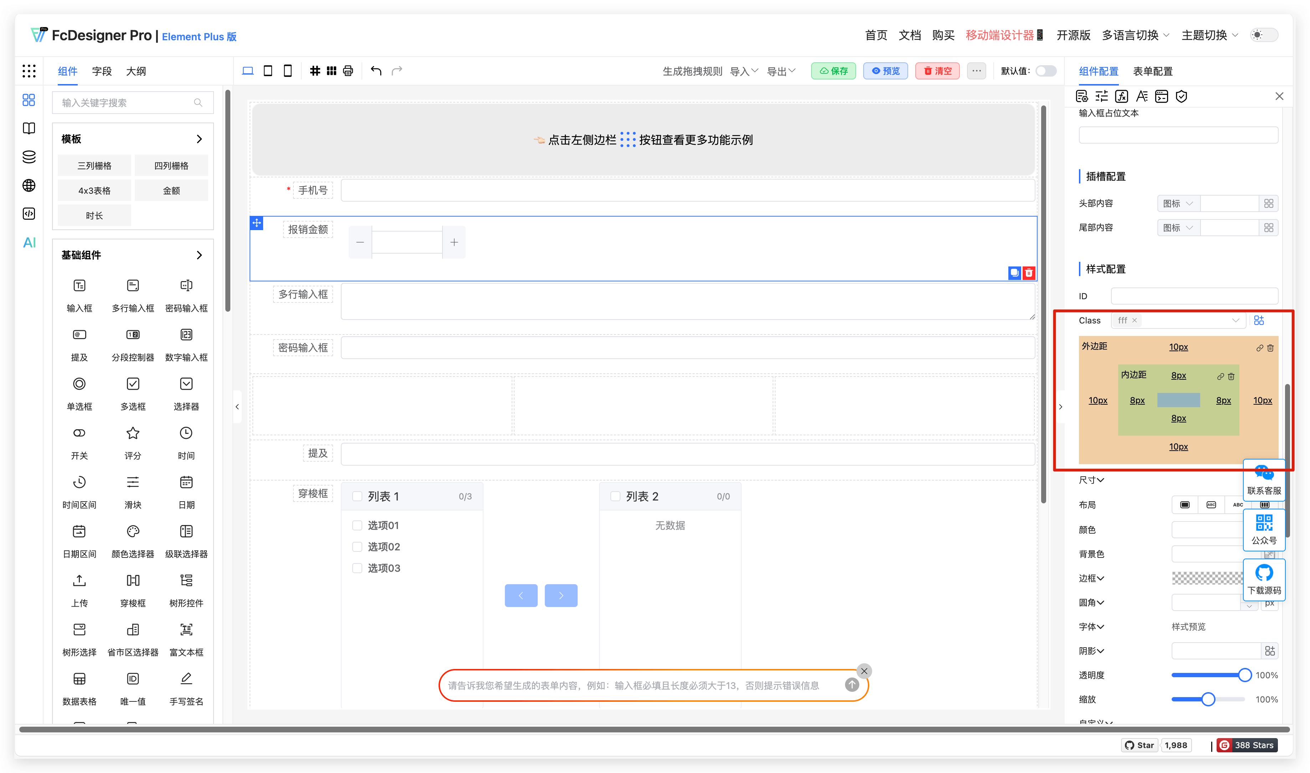The width and height of the screenshot is (1310, 773).
Task: Select the AI assistant sidebar icon
Action: pyautogui.click(x=29, y=242)
